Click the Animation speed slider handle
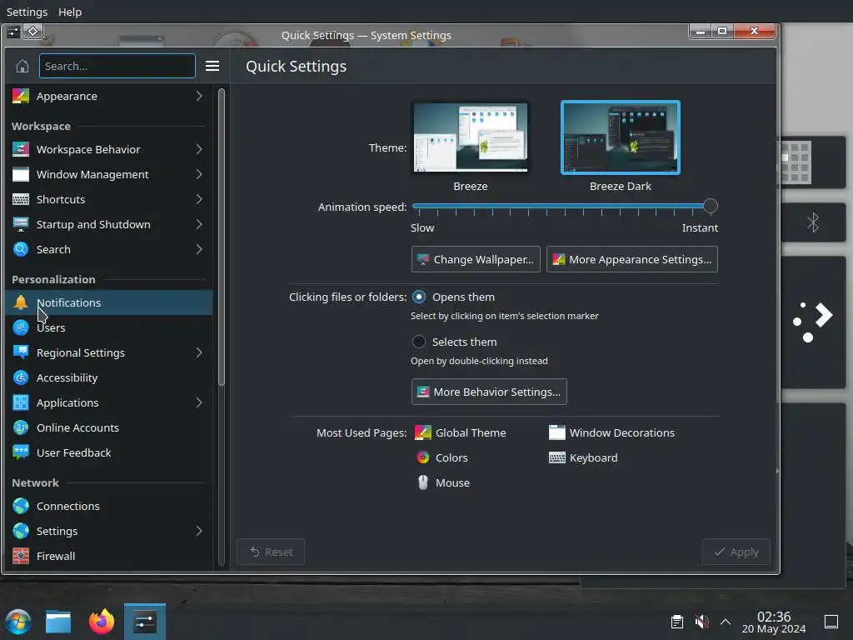This screenshot has width=853, height=640. click(710, 207)
